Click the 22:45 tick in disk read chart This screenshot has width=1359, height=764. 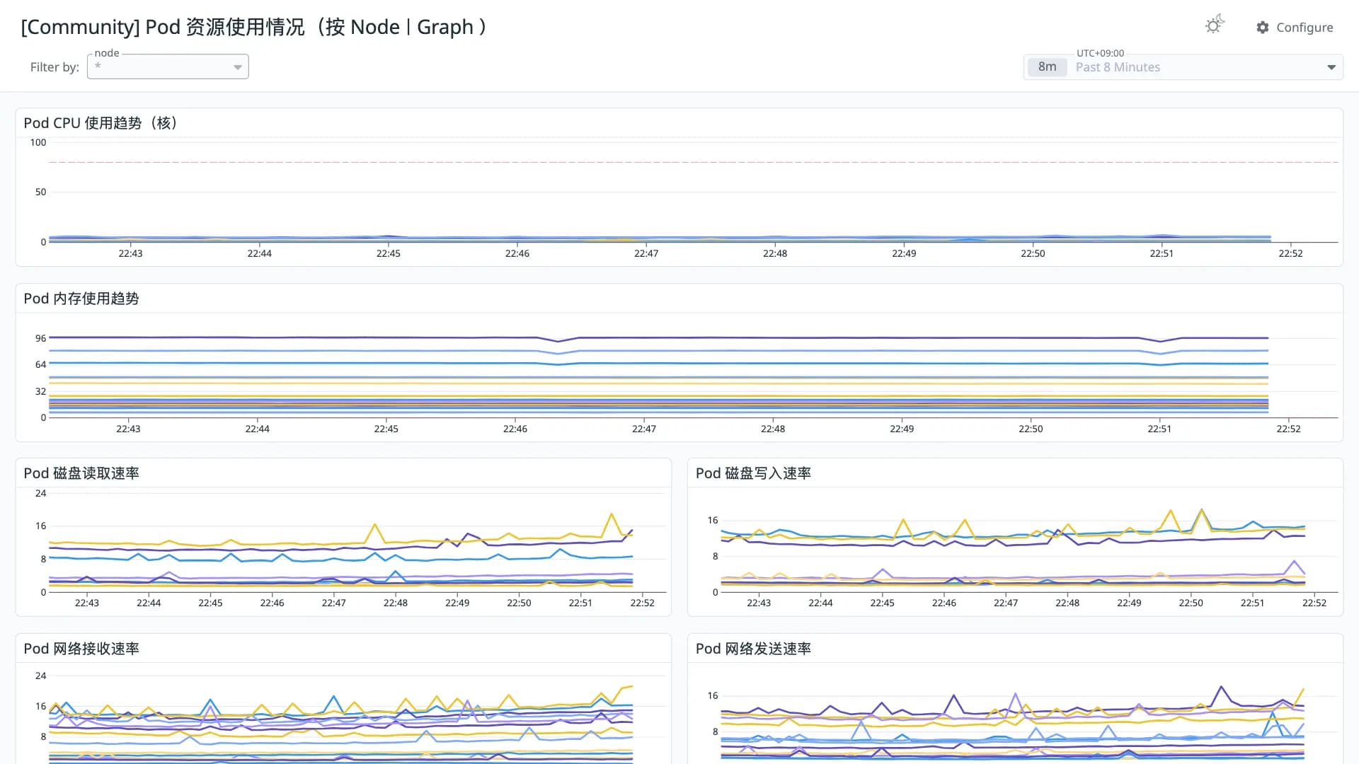click(210, 603)
